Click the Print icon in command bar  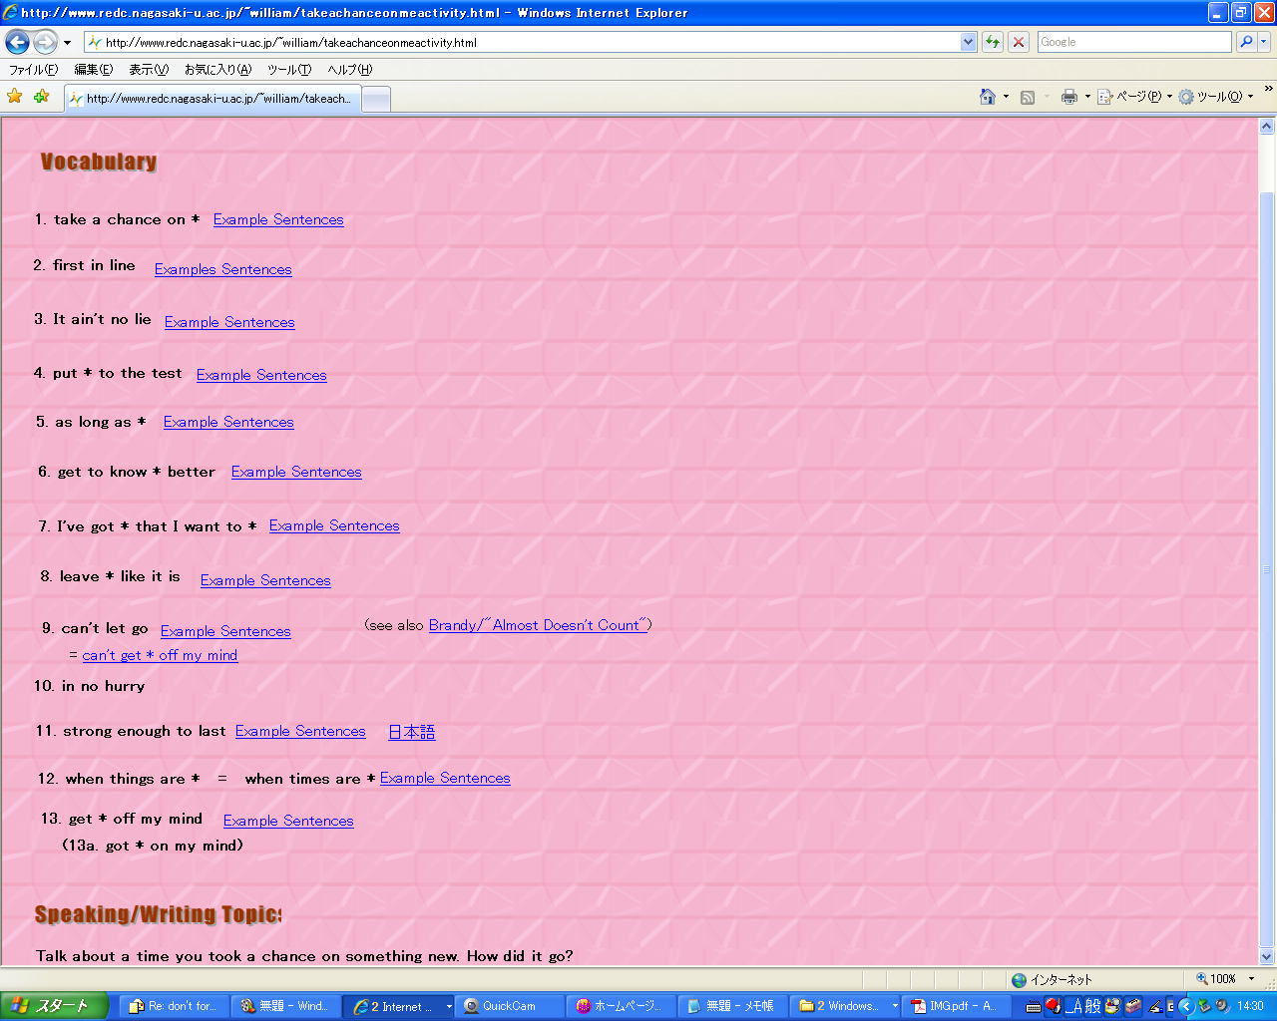[1069, 97]
